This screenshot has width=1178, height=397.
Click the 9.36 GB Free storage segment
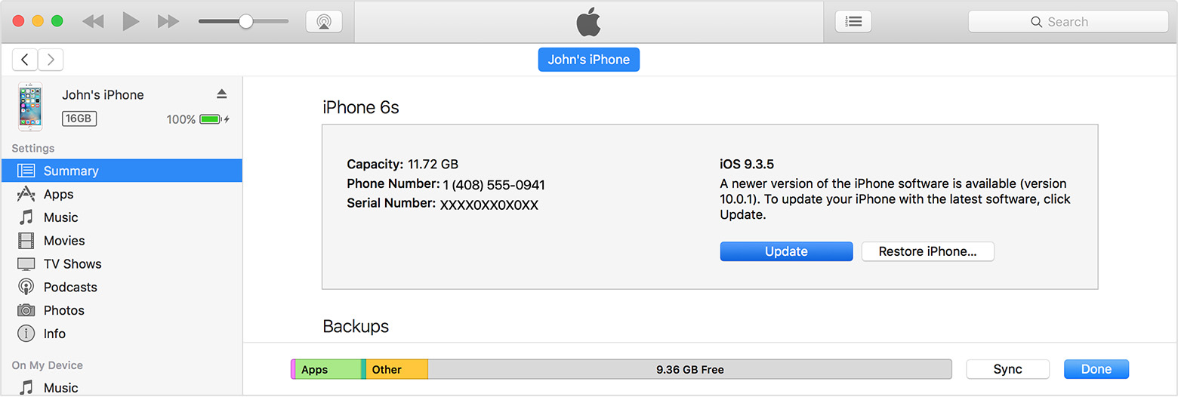[x=690, y=369]
